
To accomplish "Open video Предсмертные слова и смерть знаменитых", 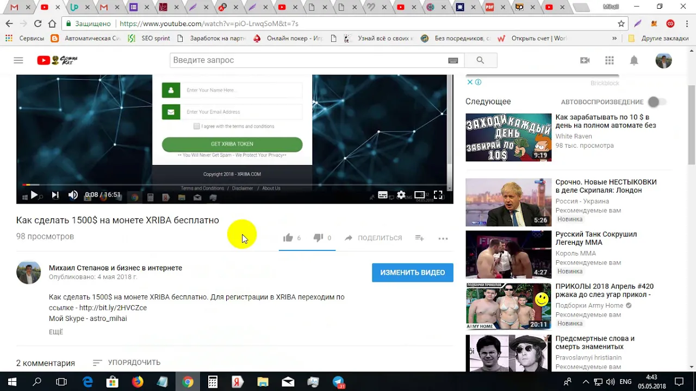I will (595, 343).
